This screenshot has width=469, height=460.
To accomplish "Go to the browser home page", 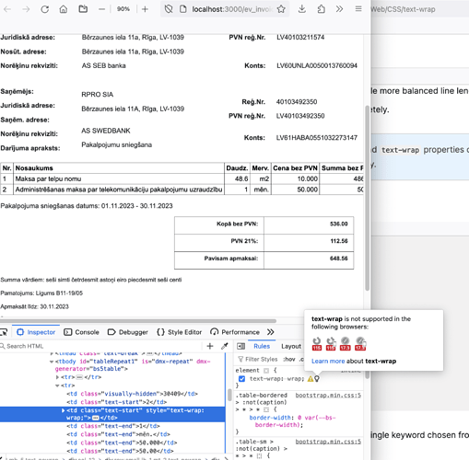I will point(64,9).
